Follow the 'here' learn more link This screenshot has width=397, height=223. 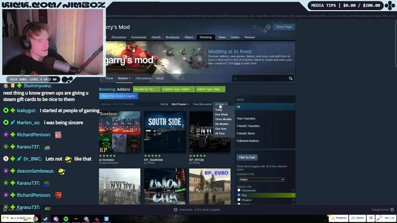click(x=237, y=63)
